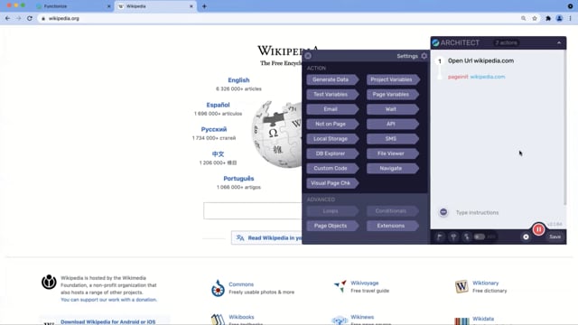Click the white stop-recording icon in Architect footer
Image resolution: width=578 pixels, height=325 pixels.
526,237
